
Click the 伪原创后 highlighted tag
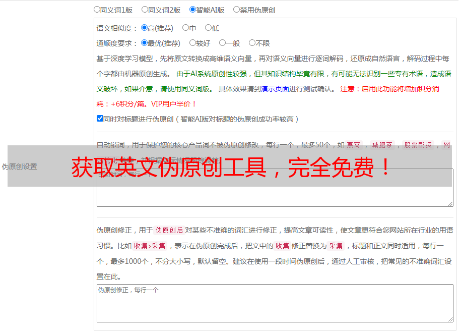click(169, 230)
